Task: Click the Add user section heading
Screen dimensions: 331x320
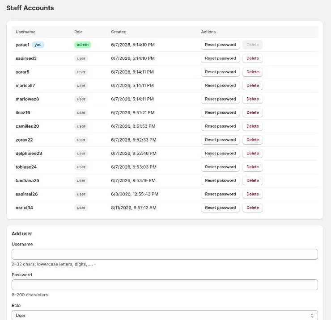Action: pos(22,233)
